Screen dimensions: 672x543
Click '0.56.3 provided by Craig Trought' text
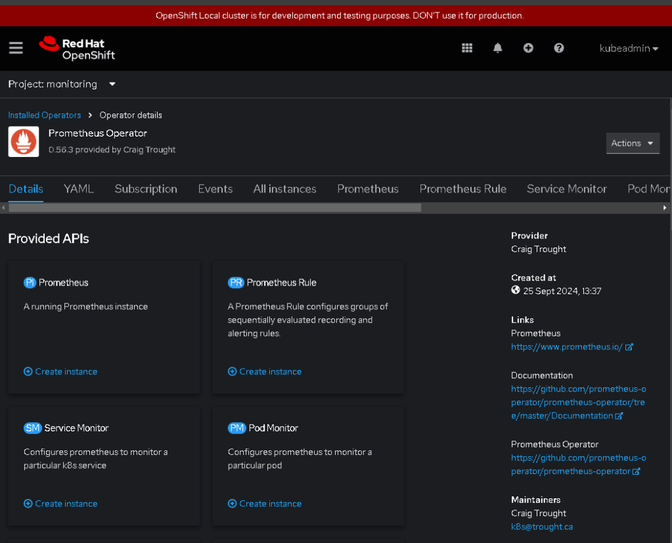click(x=112, y=150)
